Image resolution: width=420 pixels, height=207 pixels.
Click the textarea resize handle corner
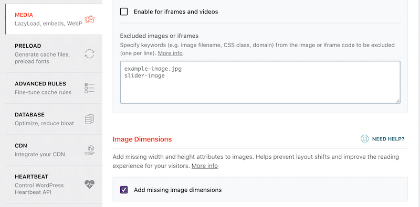(398, 101)
